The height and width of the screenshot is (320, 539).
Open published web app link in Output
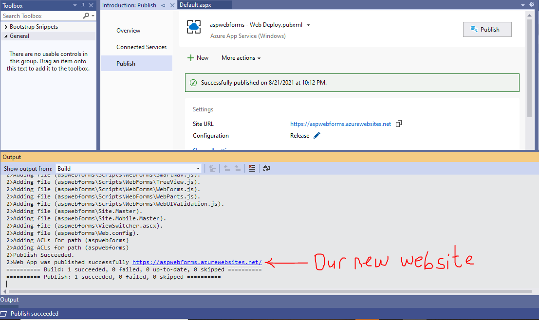pyautogui.click(x=197, y=262)
